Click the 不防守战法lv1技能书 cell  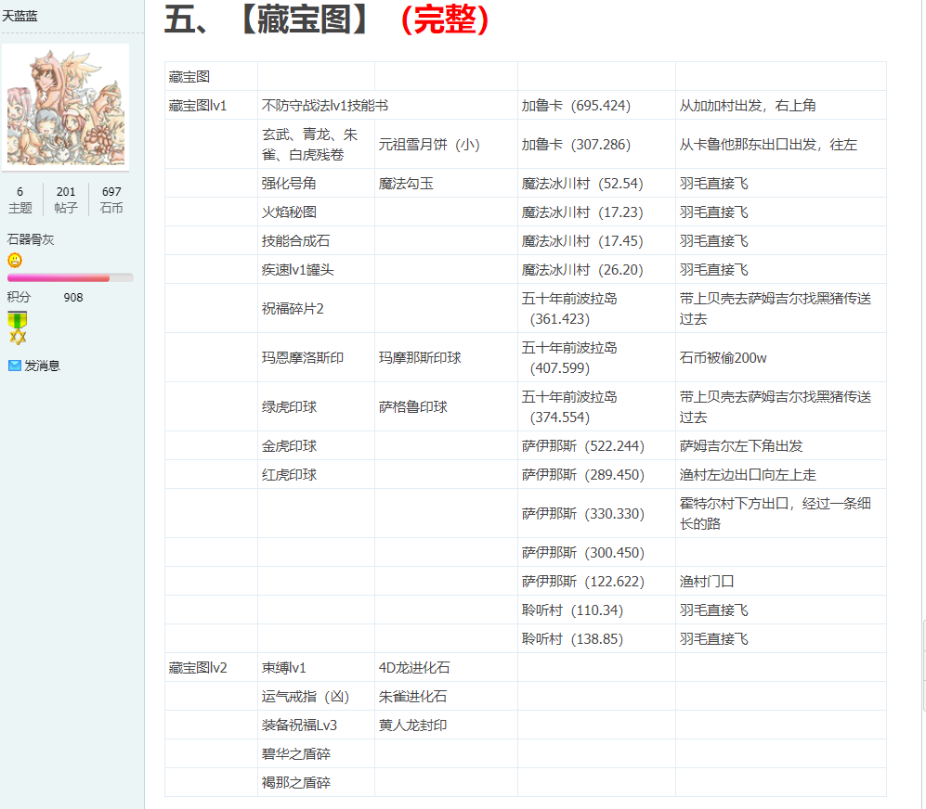click(324, 106)
